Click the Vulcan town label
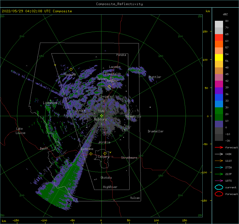The height and width of the screenshot is (224, 239). click(x=135, y=198)
